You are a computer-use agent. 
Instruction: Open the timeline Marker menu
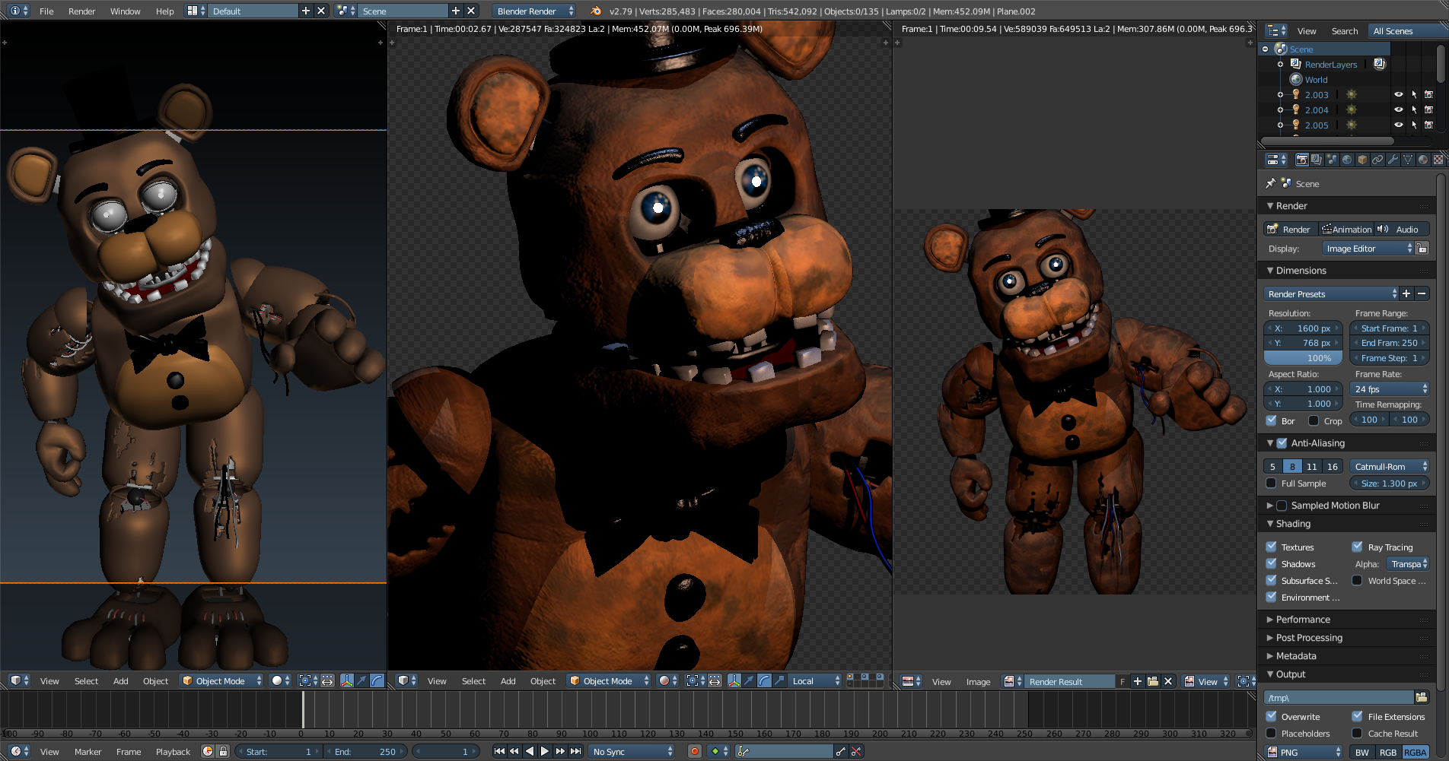[x=88, y=751]
